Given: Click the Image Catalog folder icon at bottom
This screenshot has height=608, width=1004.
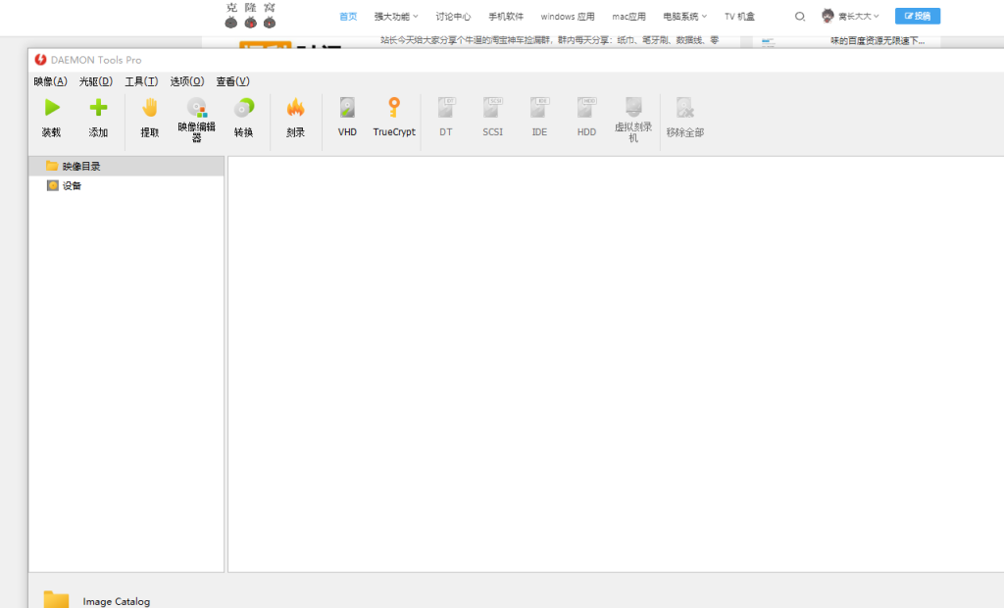Looking at the screenshot, I should [x=56, y=599].
